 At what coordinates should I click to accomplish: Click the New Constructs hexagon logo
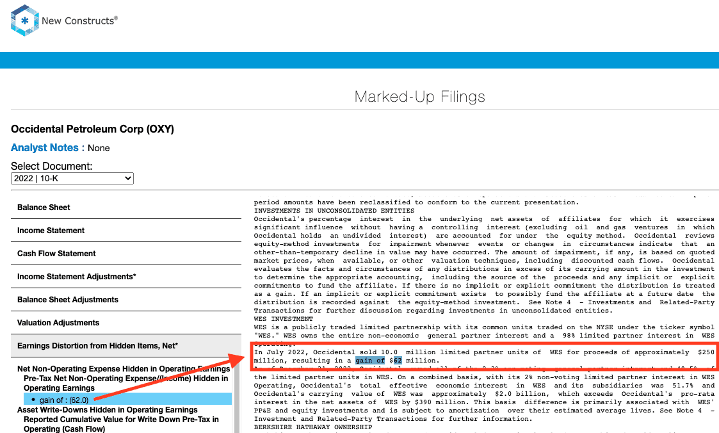25,20
